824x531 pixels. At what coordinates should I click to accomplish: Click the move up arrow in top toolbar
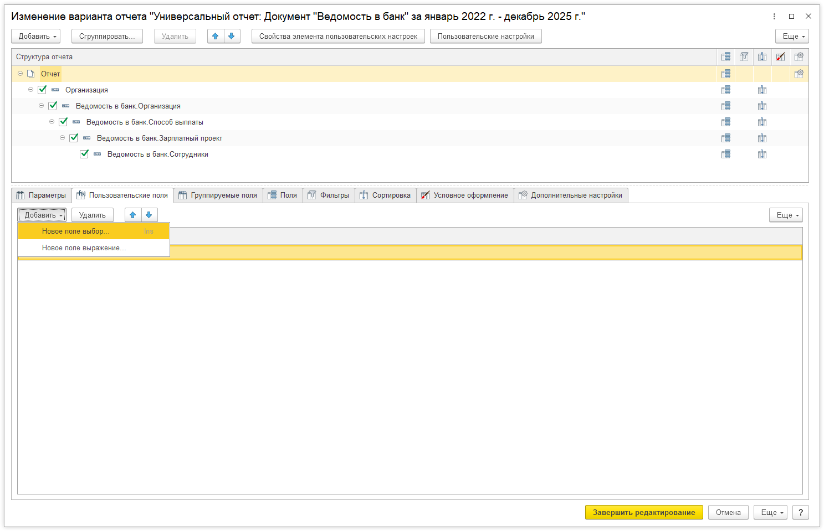[216, 36]
